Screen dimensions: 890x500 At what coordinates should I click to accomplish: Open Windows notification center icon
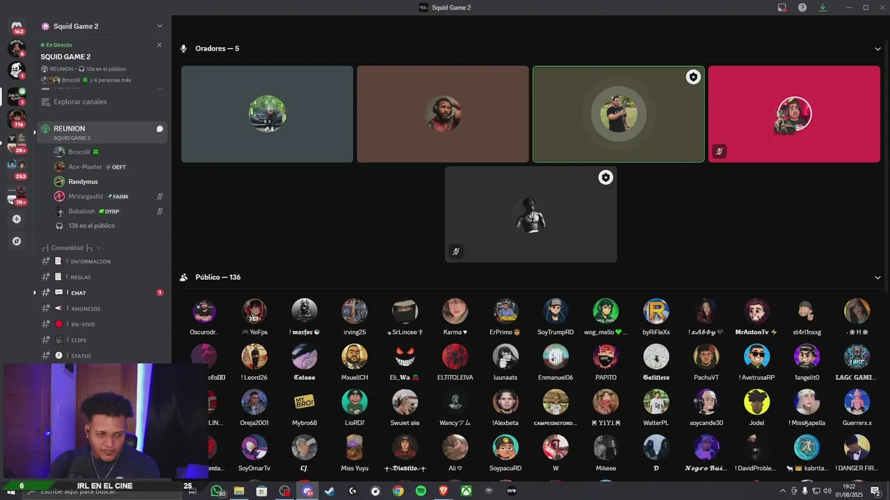(x=875, y=491)
